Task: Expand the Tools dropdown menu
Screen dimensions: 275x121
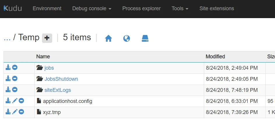Action: [180, 8]
